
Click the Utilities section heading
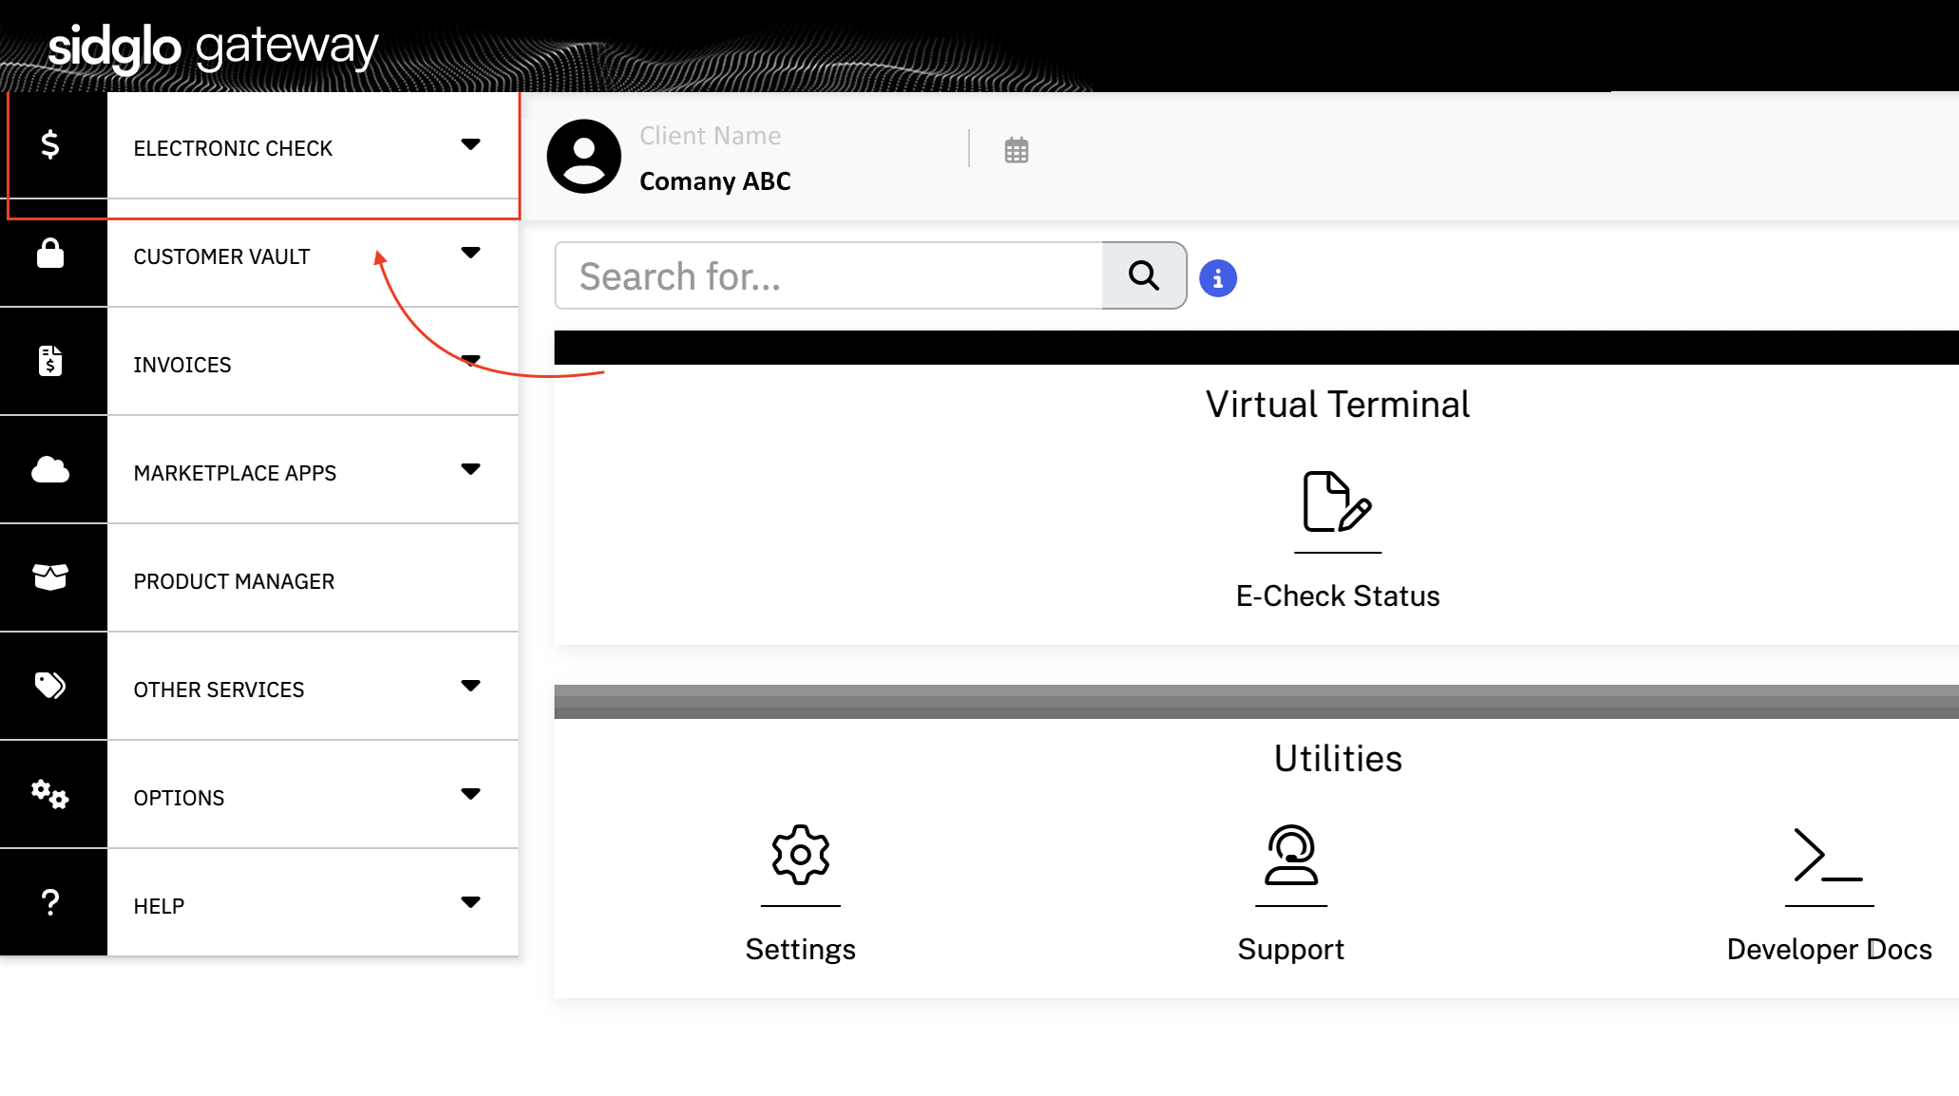[x=1338, y=758]
